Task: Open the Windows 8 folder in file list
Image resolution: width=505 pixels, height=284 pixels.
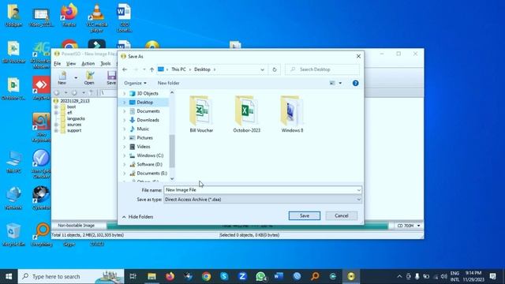Action: (x=292, y=114)
